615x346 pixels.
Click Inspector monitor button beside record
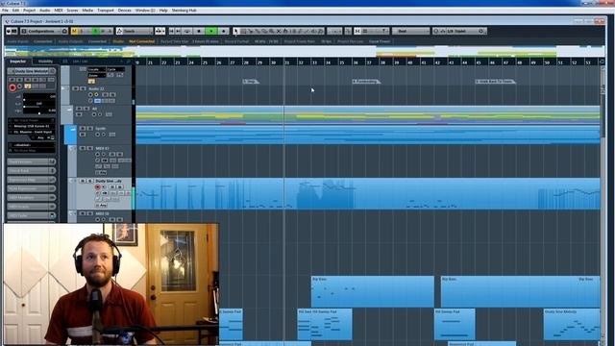pos(20,86)
